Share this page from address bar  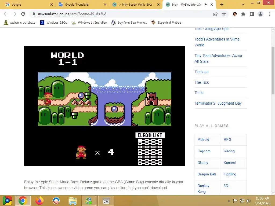click(x=215, y=14)
